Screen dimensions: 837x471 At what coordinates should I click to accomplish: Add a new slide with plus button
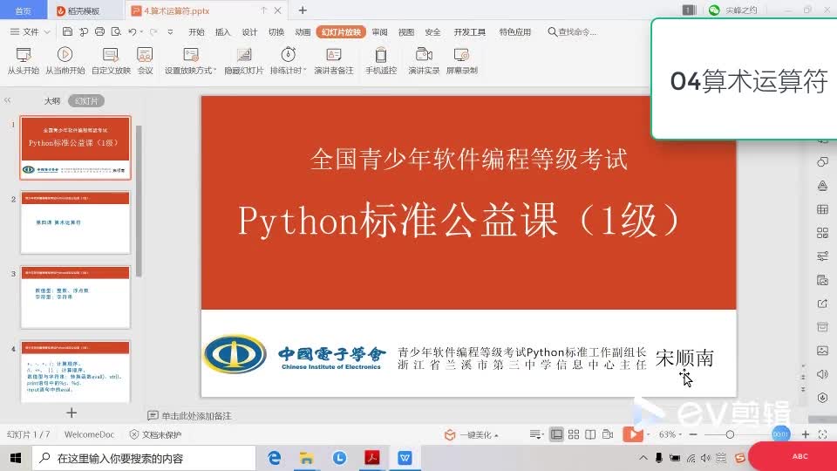71,413
